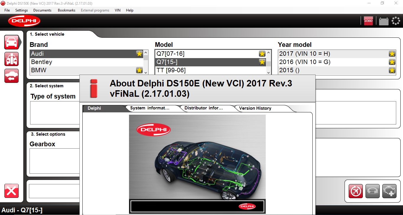Click the dotted circle connection indicator

[396, 21]
